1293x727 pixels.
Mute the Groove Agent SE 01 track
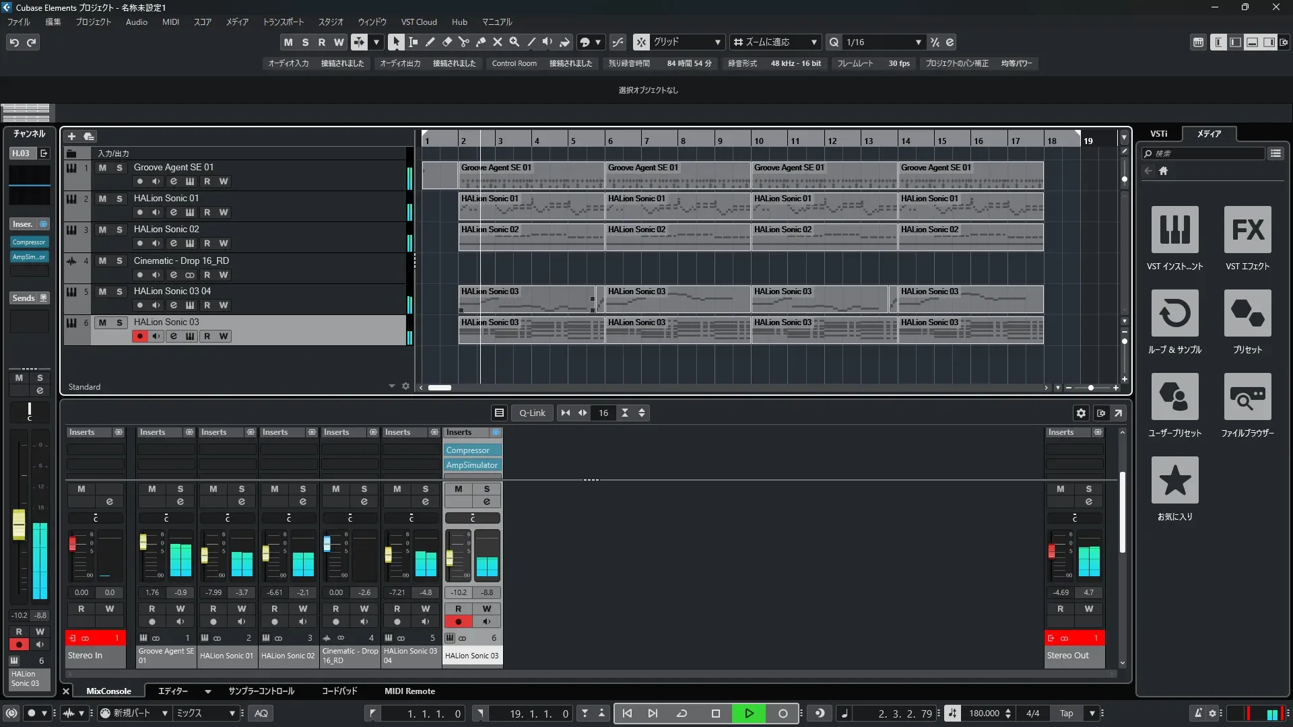tap(102, 168)
